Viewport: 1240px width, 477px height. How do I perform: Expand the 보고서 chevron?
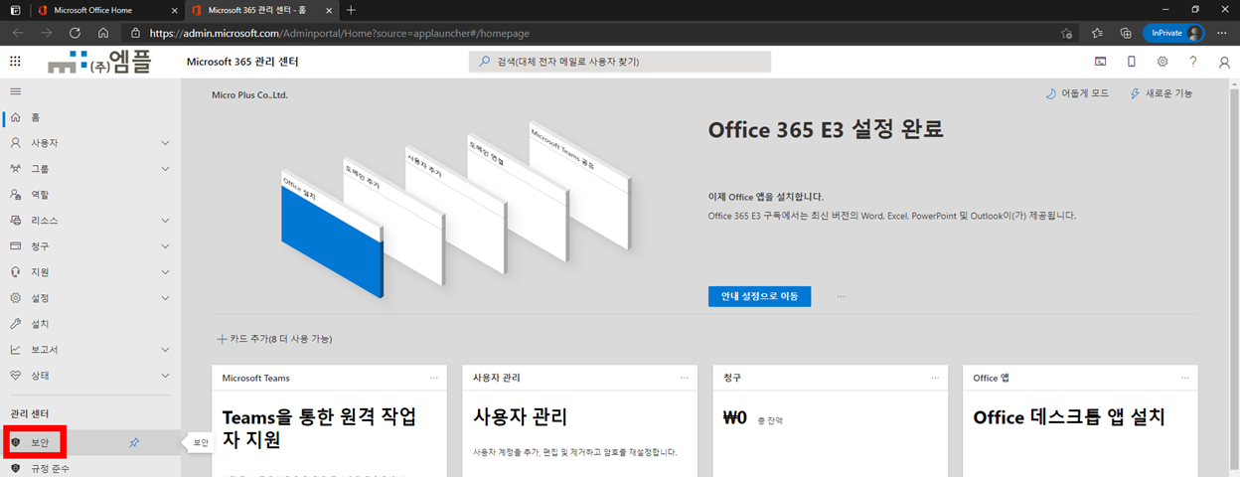coord(165,350)
